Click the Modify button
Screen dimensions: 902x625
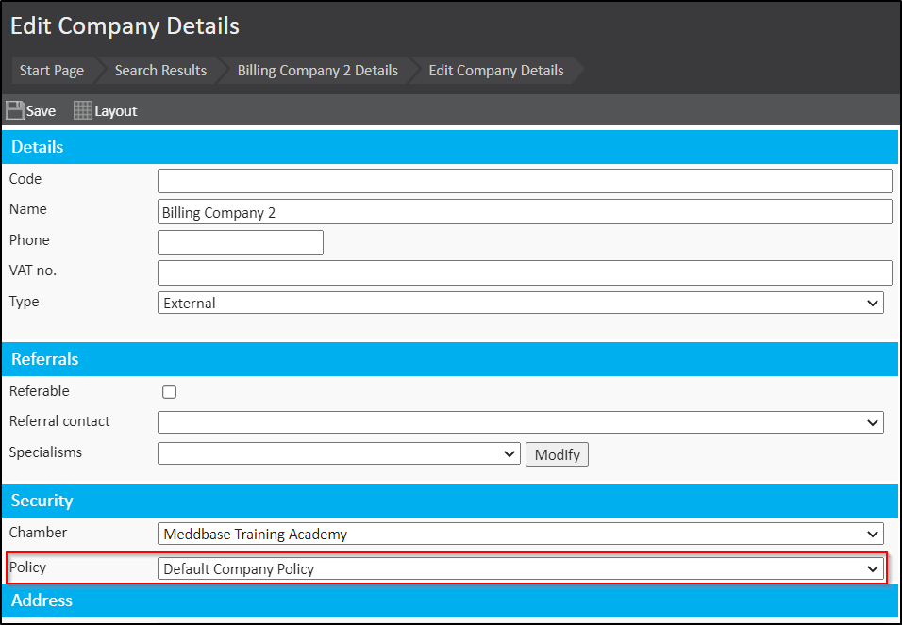557,454
